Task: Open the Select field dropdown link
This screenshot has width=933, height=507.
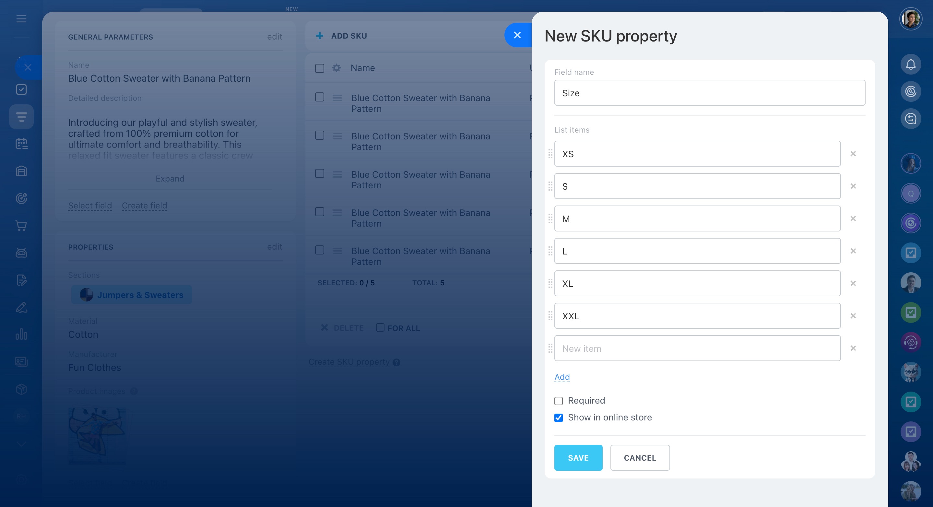Action: pos(90,206)
